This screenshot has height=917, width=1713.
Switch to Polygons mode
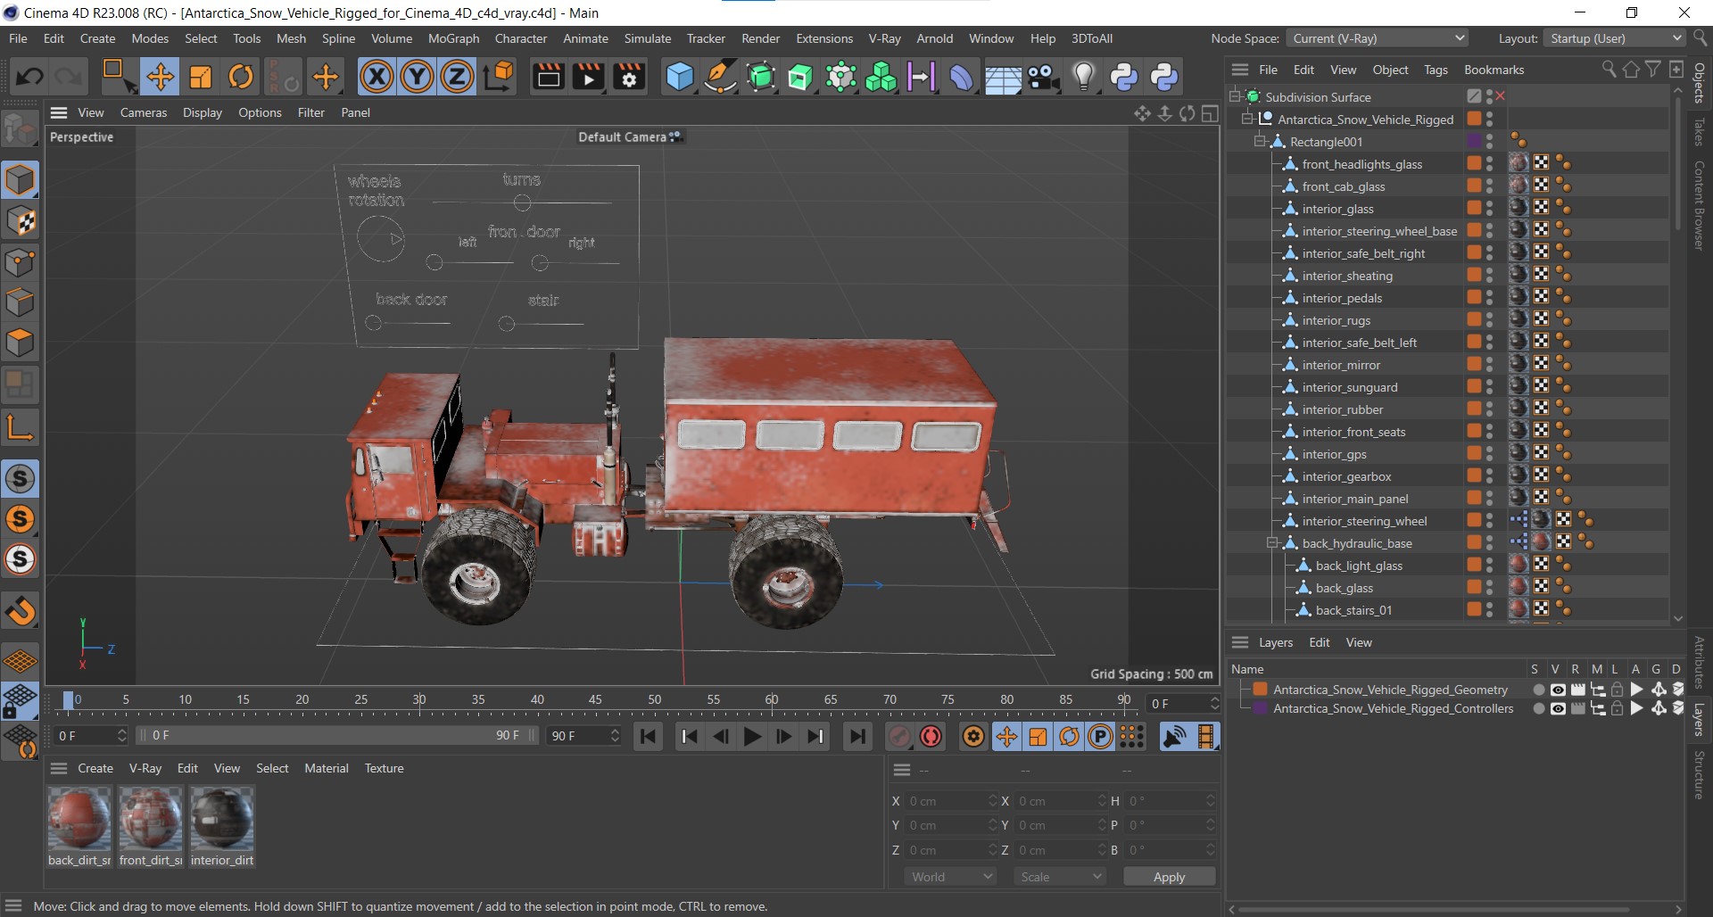coord(20,343)
